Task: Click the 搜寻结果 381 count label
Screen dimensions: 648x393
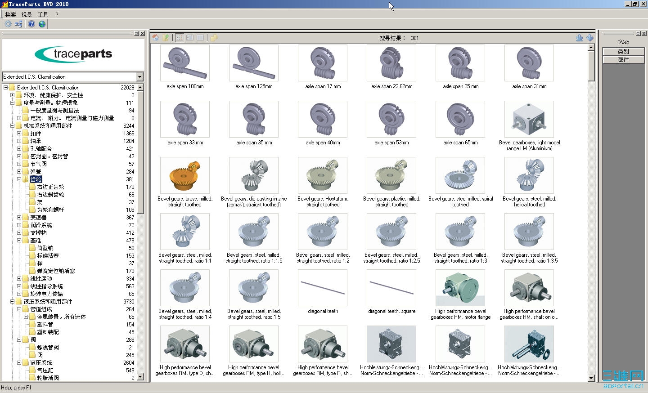Action: pyautogui.click(x=399, y=38)
